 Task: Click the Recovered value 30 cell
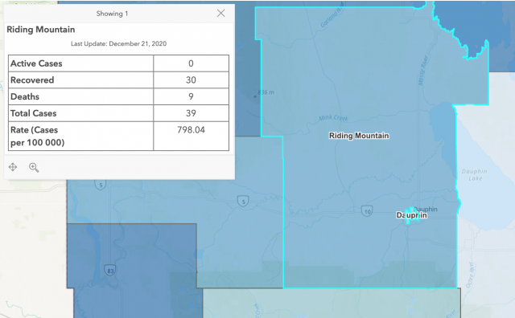(192, 80)
